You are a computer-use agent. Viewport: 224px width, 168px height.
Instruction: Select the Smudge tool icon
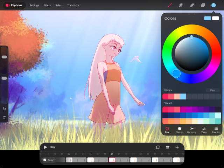tap(181, 5)
